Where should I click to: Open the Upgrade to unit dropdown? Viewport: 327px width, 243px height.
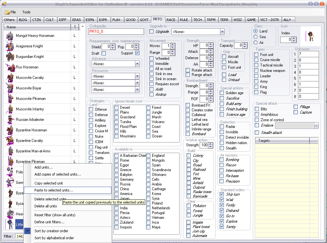222,32
